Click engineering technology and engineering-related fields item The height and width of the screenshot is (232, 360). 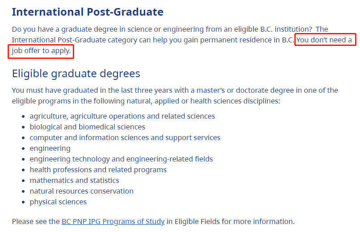tap(121, 159)
